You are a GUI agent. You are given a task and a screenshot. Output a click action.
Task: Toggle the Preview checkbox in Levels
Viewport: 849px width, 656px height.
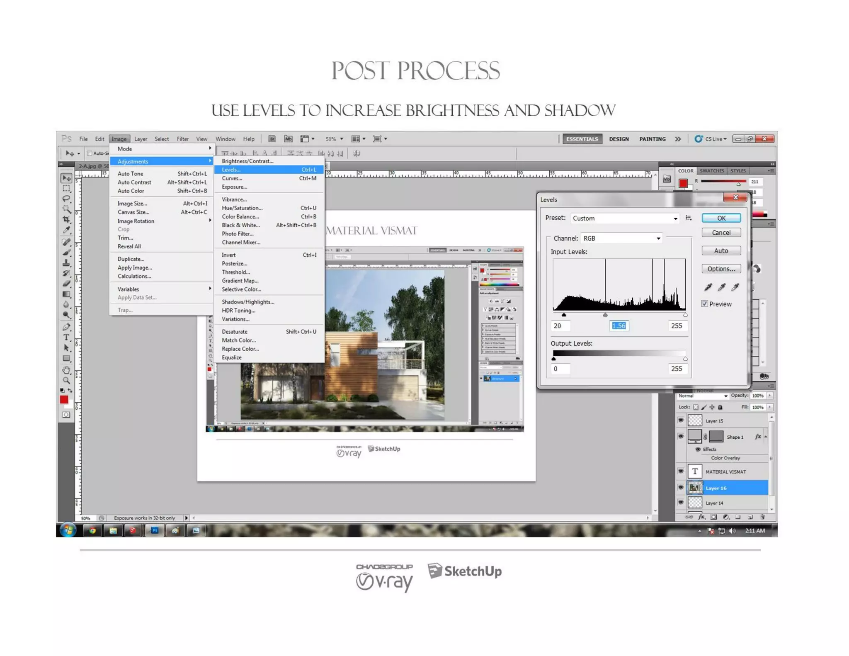click(x=704, y=304)
